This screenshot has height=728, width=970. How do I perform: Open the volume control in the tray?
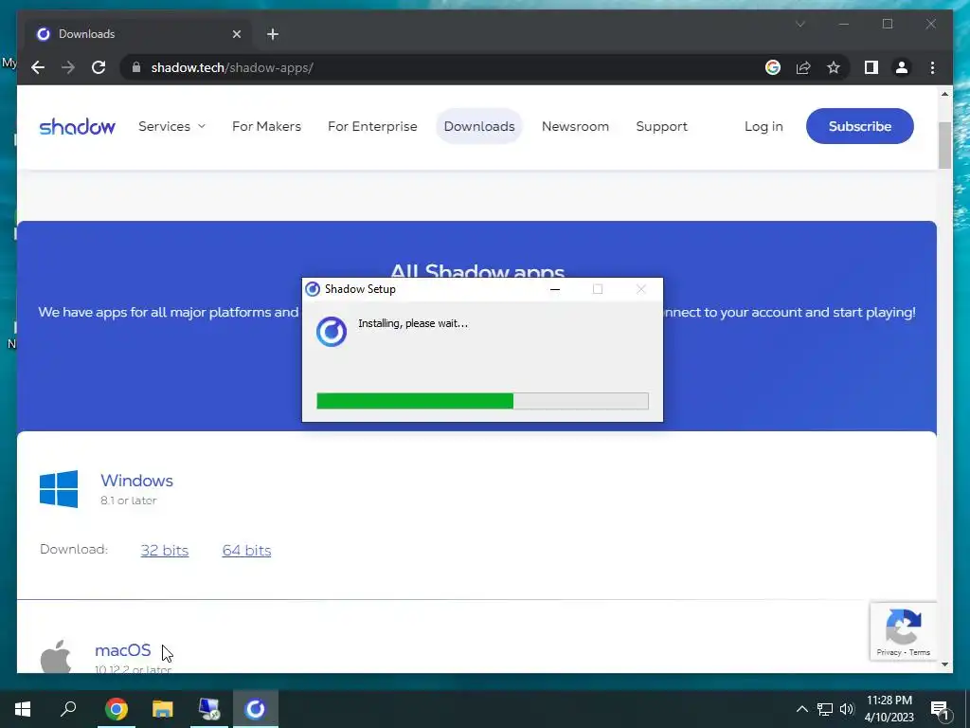[x=847, y=709]
